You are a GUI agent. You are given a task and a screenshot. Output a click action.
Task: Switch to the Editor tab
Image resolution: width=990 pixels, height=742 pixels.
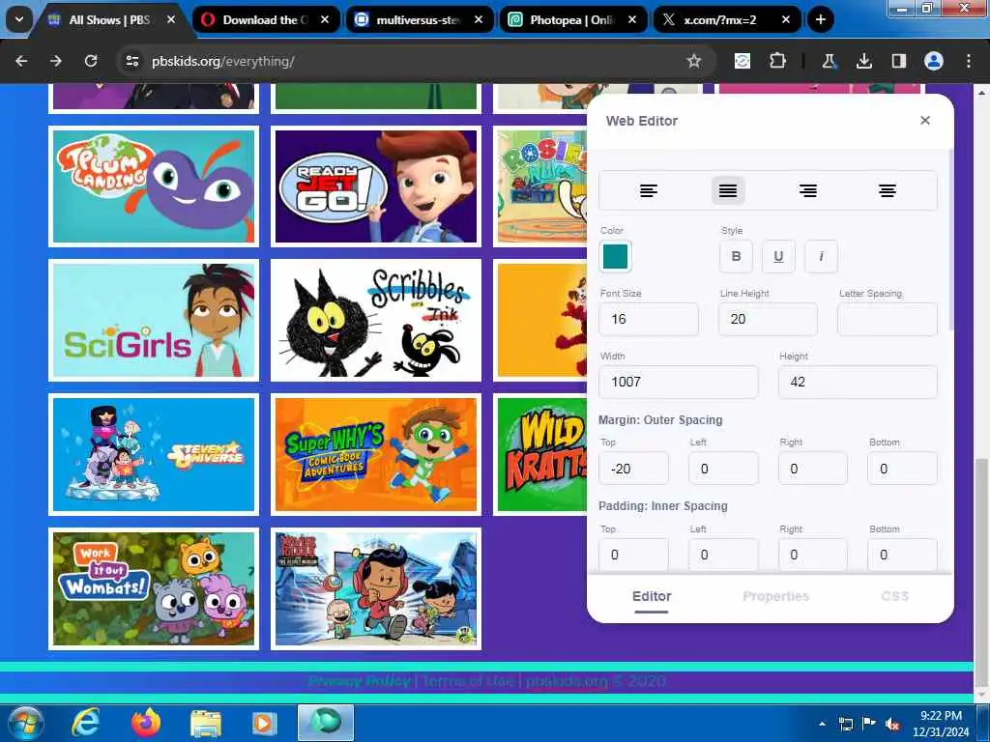pos(652,596)
